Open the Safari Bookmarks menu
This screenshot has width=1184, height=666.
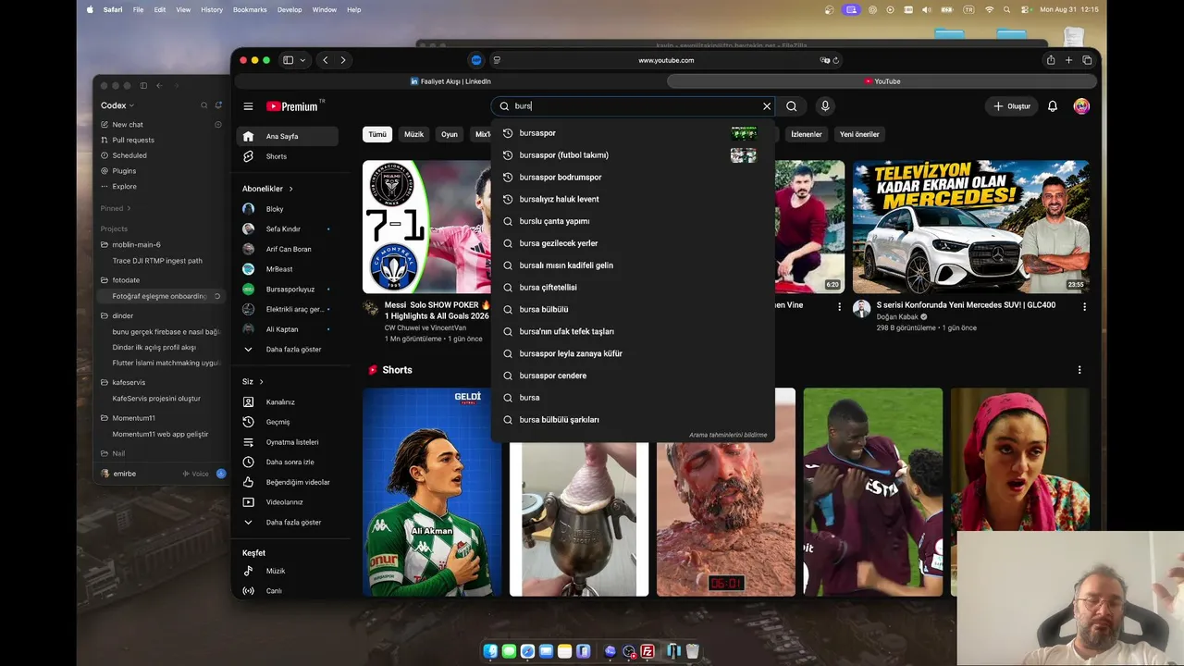pyautogui.click(x=250, y=9)
